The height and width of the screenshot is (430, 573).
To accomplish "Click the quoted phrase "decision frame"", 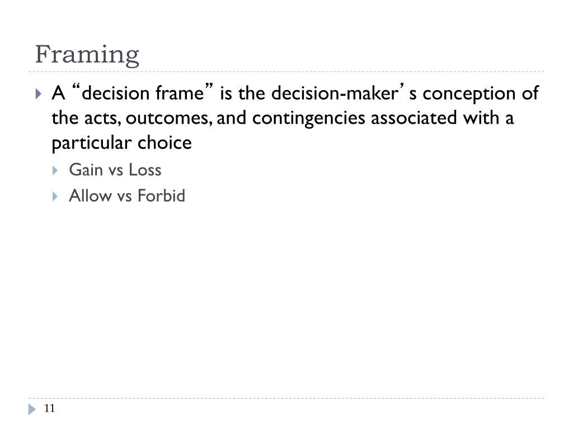I will click(143, 92).
